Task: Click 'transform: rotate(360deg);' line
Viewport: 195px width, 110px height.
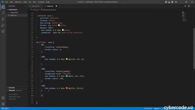Action: 58,71
